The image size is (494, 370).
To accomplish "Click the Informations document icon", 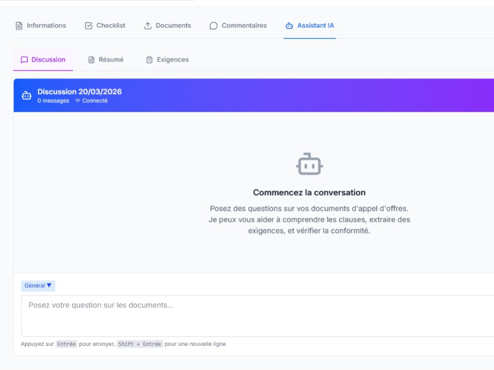I will coord(19,26).
